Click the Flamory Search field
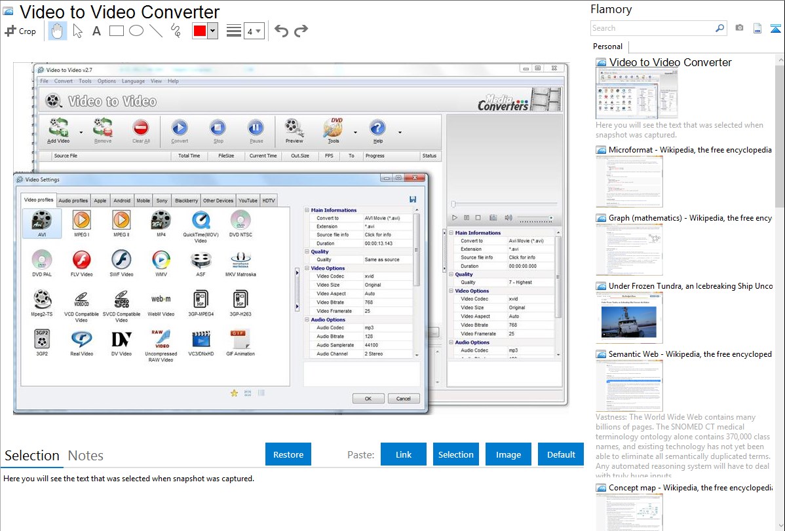 point(653,28)
